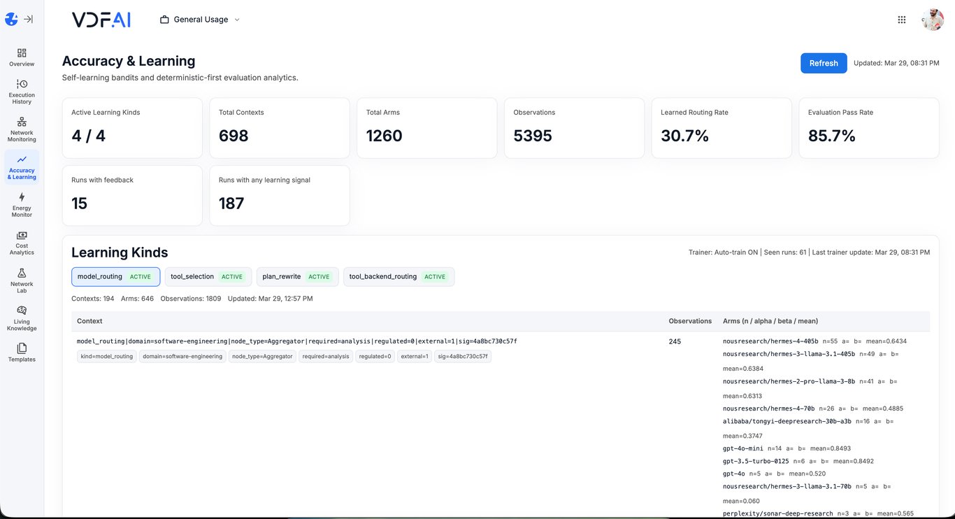Click the node_type=Aggregator tag chip

[x=262, y=357]
